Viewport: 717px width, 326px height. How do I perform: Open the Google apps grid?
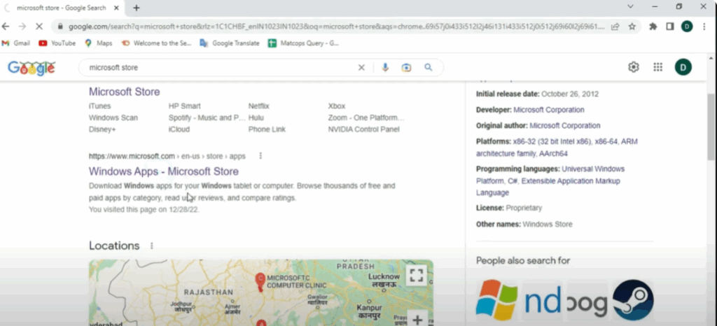point(657,68)
